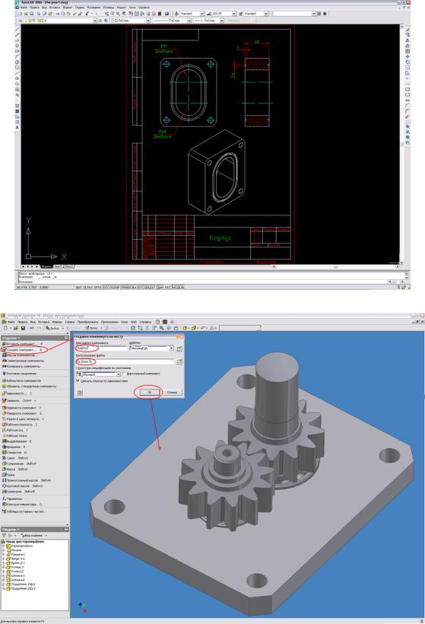Select Вставить компонент in Inventor panel
Image resolution: width=425 pixels, height=624 pixels.
tap(22, 343)
